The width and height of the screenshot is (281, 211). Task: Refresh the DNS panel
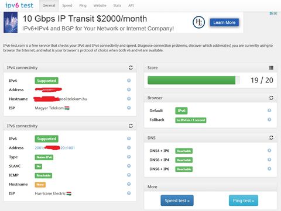[x=271, y=138]
